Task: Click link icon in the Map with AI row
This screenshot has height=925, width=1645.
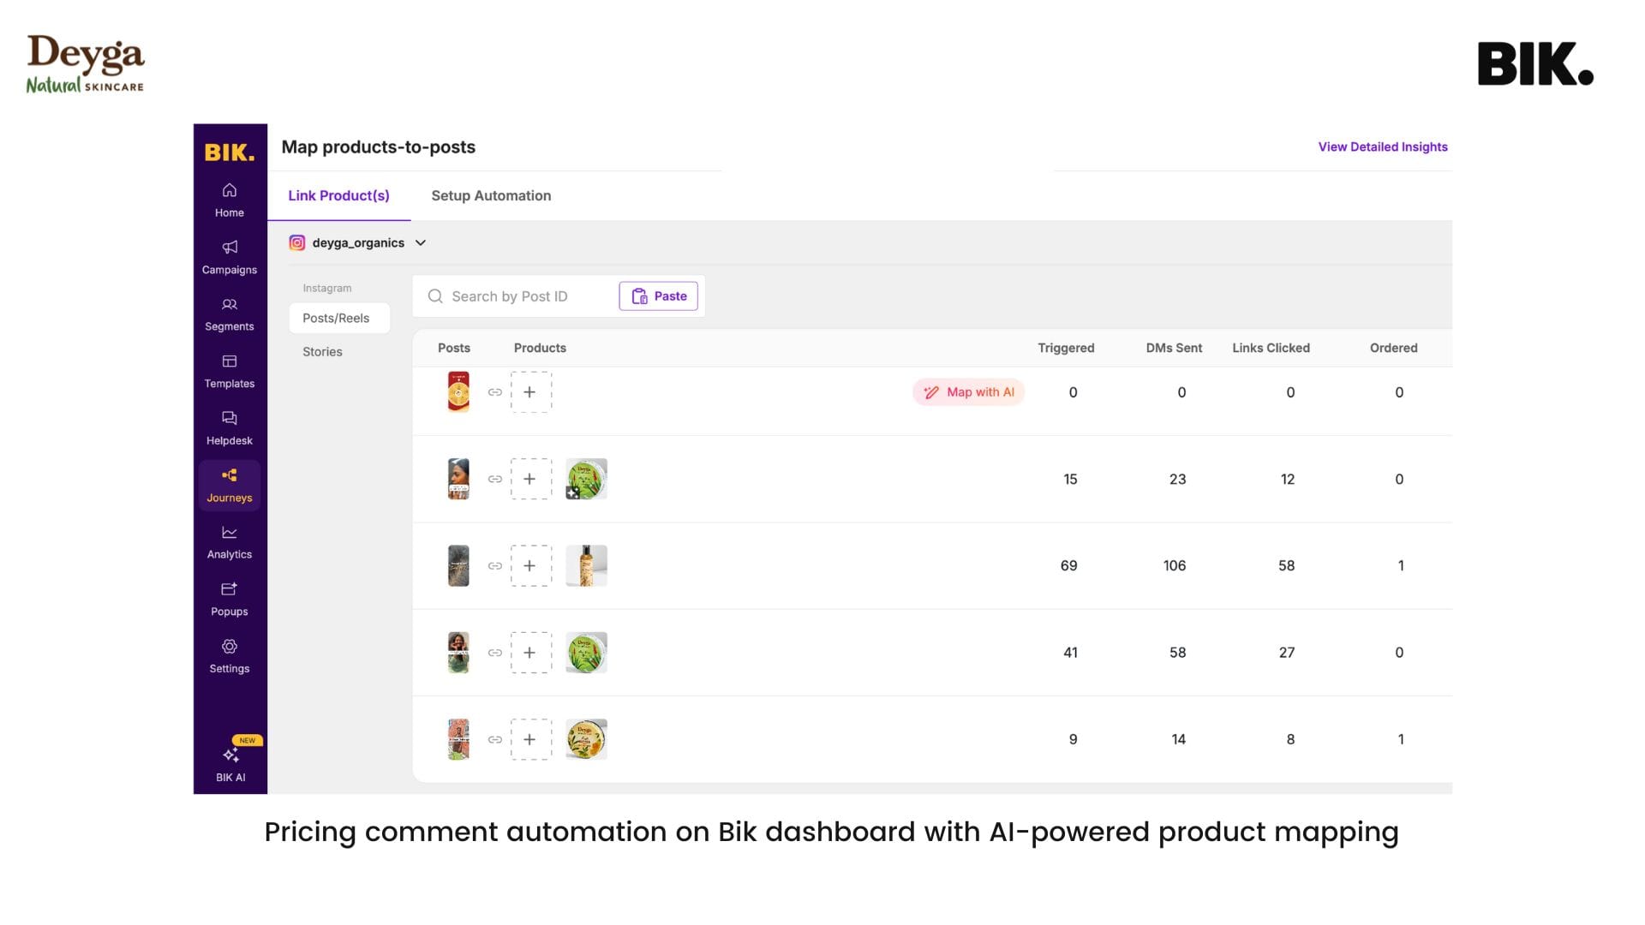Action: tap(495, 392)
